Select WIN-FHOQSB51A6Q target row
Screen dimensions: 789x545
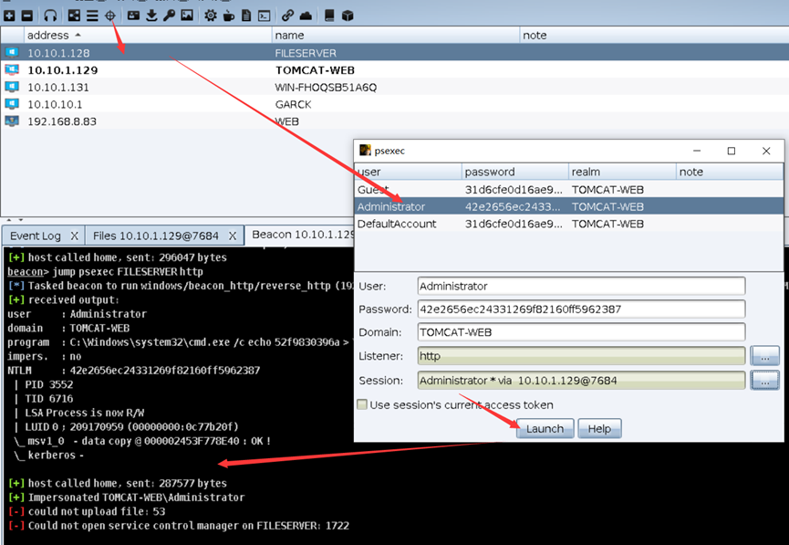tap(394, 87)
